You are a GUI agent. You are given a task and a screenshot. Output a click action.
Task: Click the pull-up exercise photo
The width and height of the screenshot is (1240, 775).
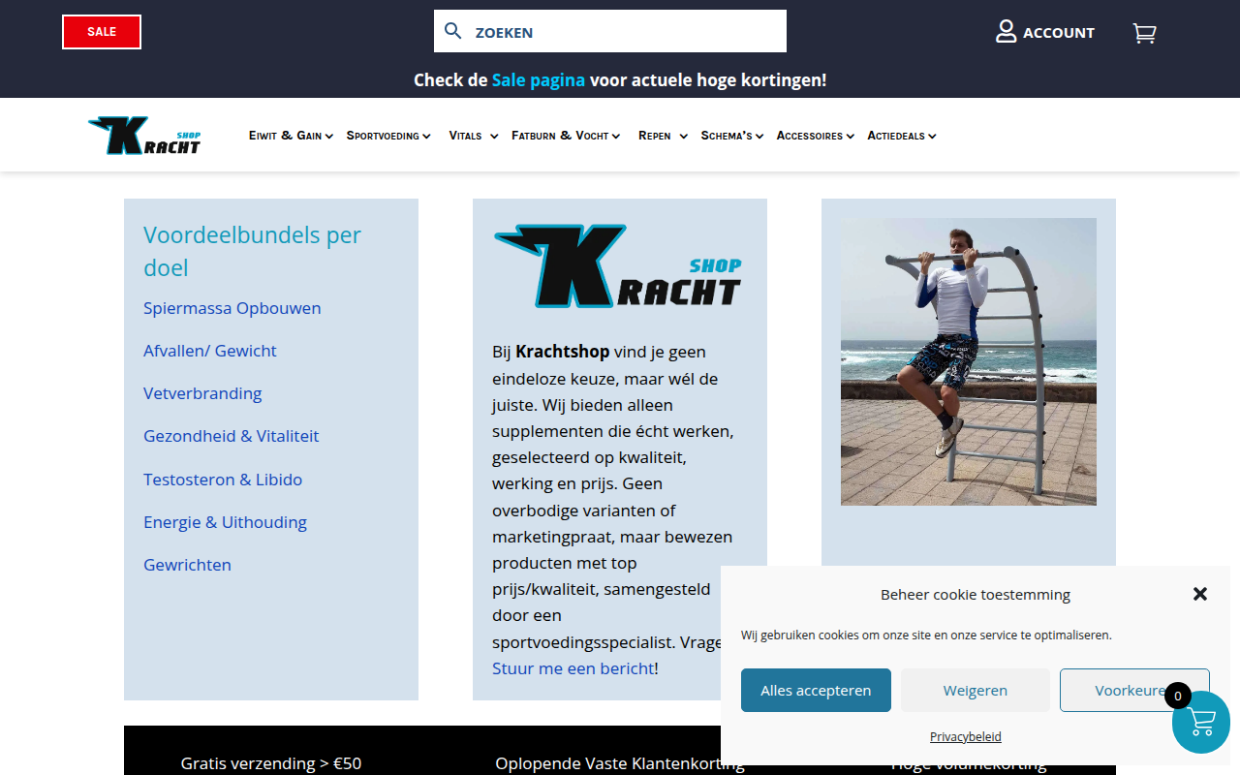969,361
